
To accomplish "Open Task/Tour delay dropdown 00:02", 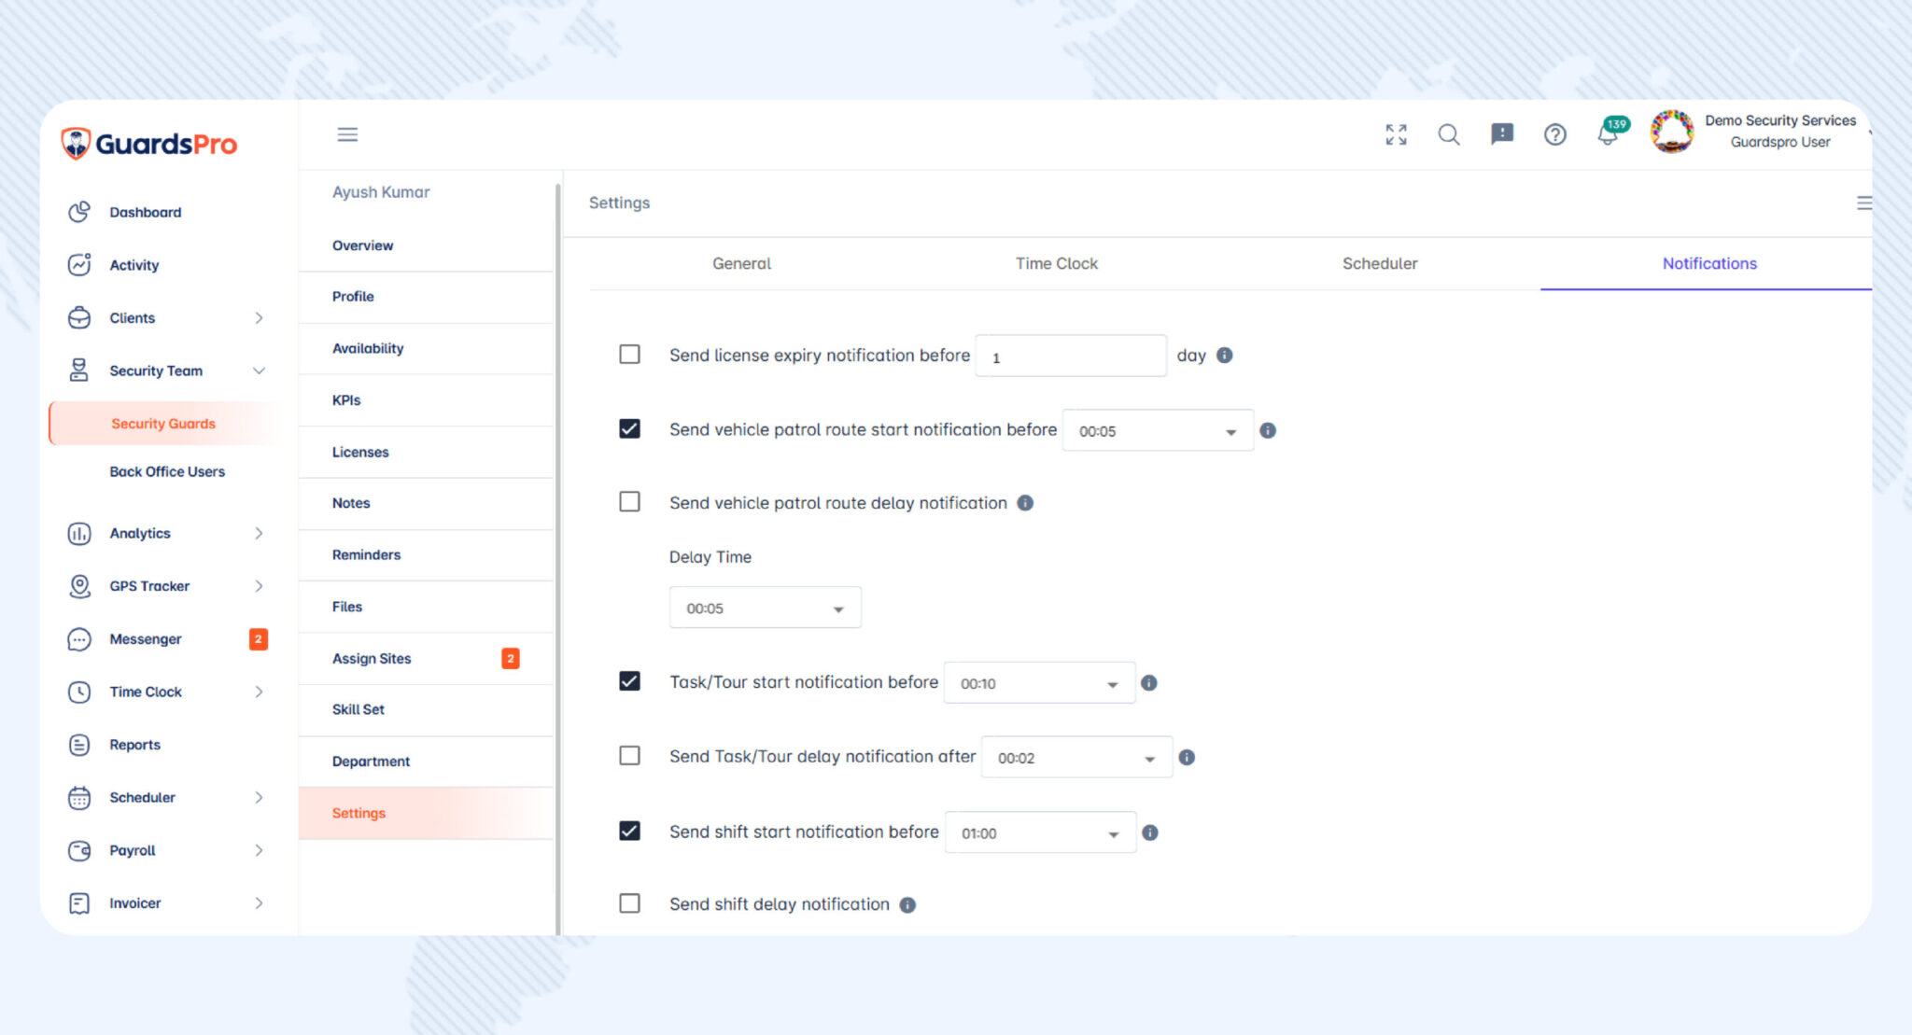I will point(1076,758).
